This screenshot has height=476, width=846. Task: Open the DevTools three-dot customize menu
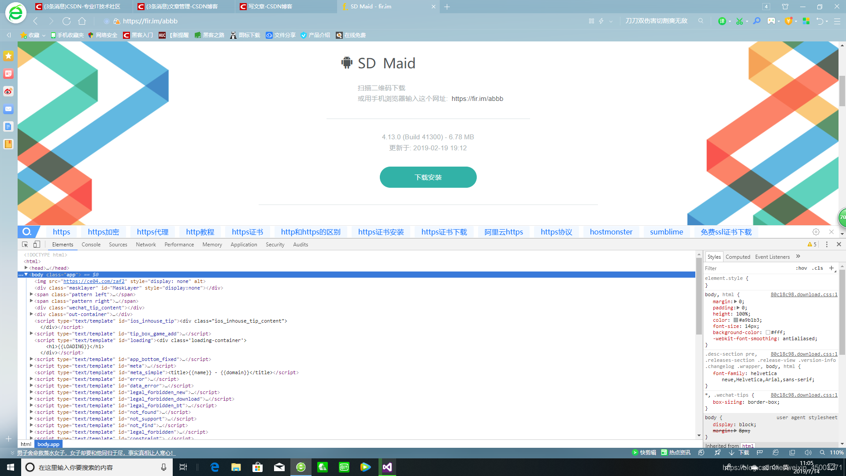coord(827,244)
